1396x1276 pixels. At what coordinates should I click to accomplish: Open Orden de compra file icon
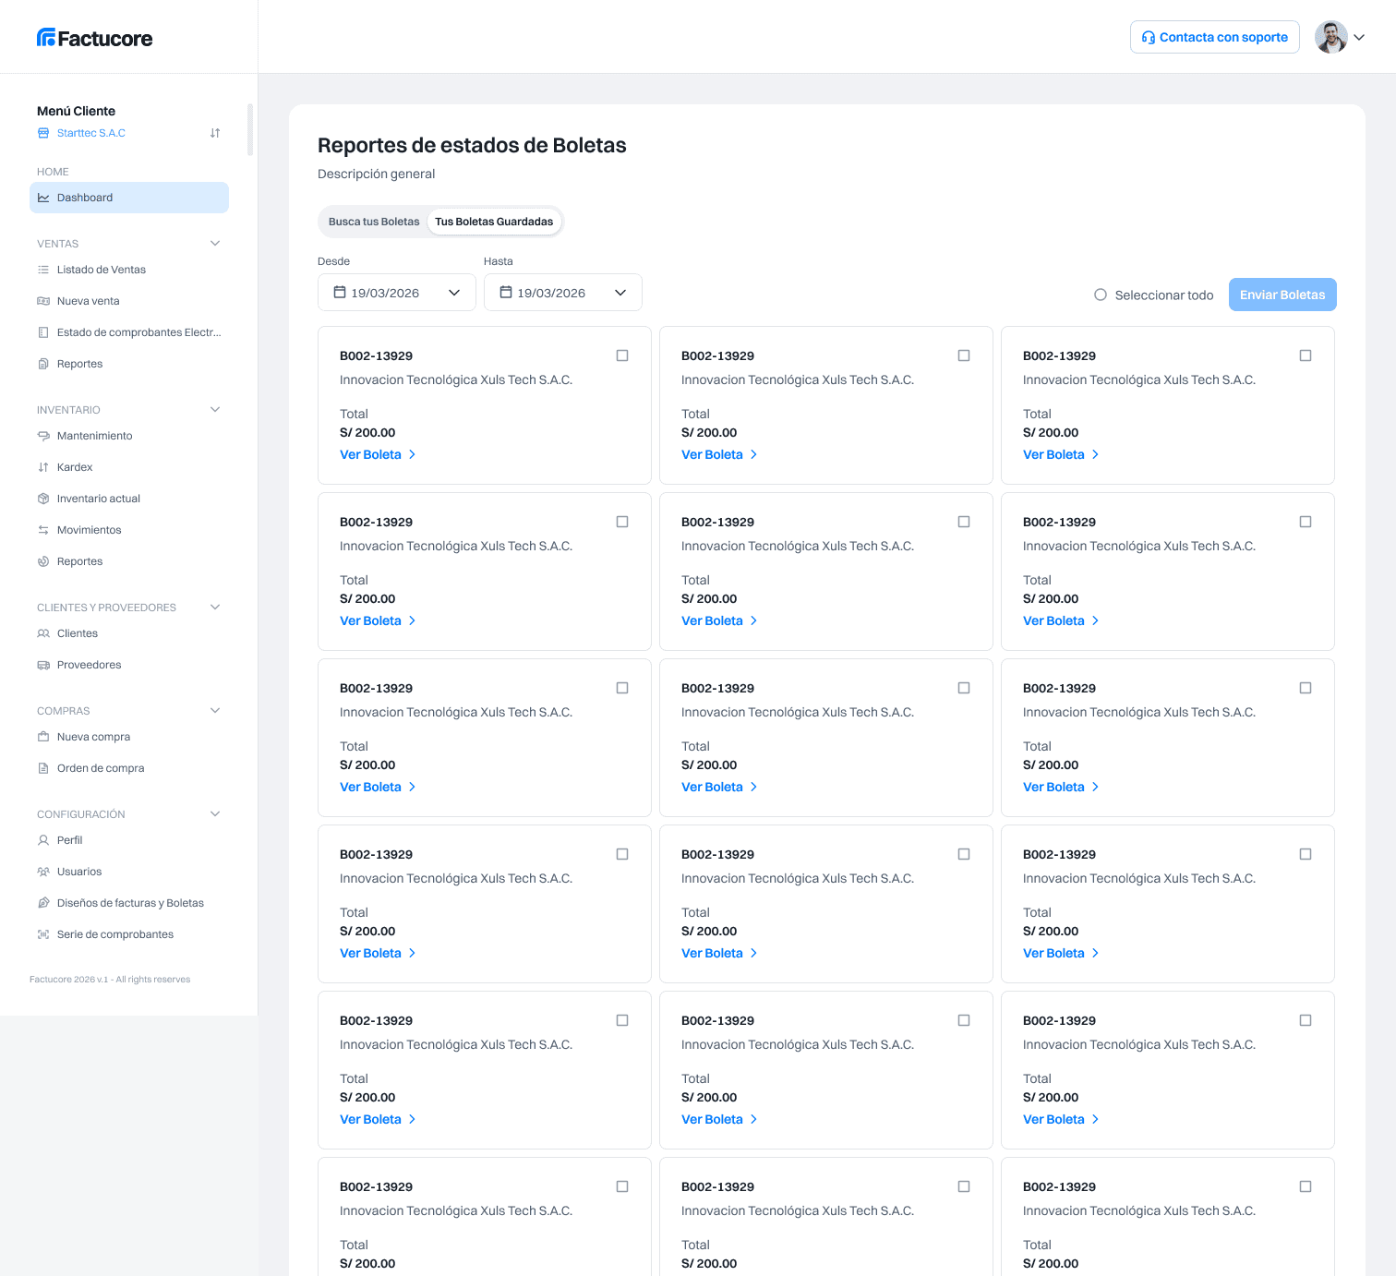coord(43,768)
